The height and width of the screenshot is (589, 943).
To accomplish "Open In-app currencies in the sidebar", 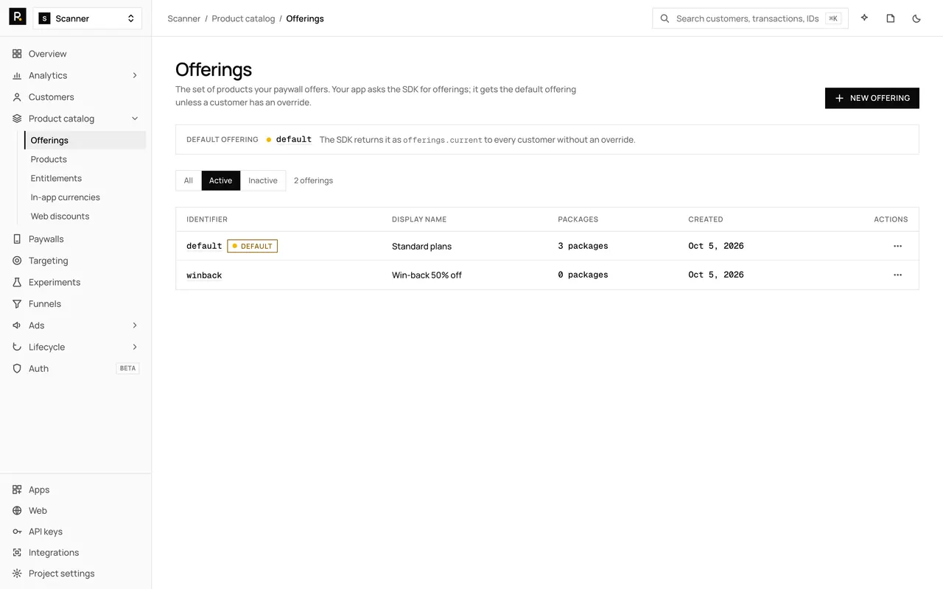I will [85, 197].
